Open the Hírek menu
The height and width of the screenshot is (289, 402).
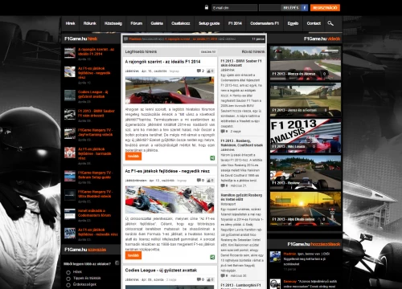(x=70, y=23)
